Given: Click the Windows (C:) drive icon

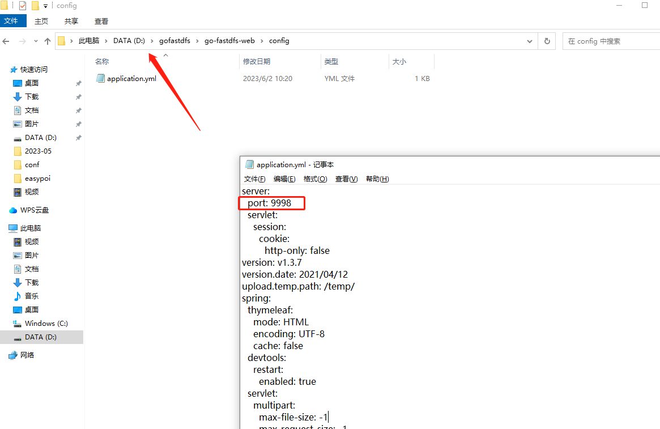Looking at the screenshot, I should (17, 324).
